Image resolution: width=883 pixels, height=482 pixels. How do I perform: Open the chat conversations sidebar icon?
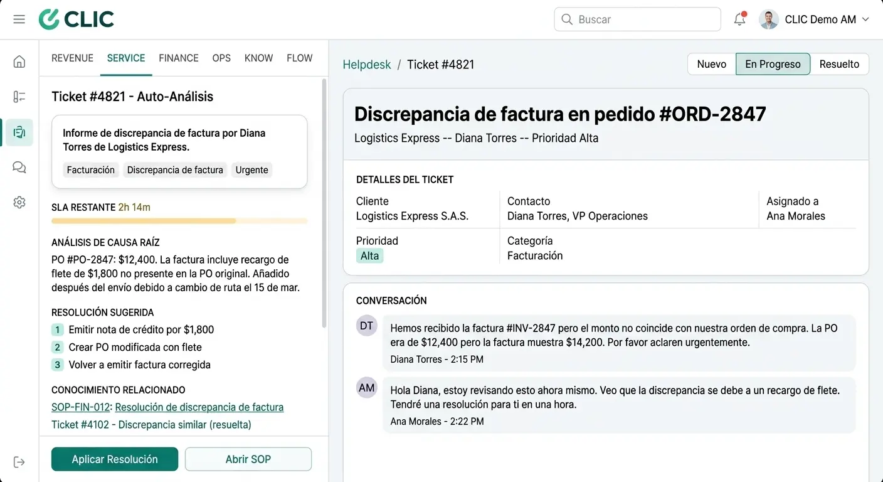point(19,167)
